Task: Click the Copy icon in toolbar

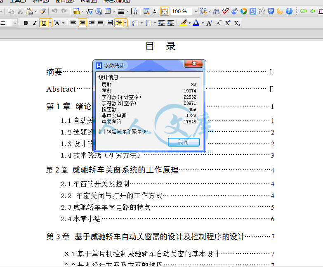Action: [x=11, y=11]
